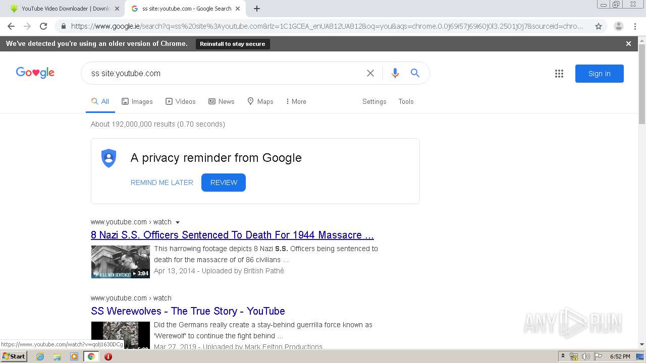646x363 pixels.
Task: Start voice search with the microphone icon
Action: (x=395, y=73)
